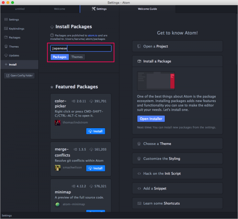Click the download icon beside 391,701
The width and height of the screenshot is (238, 219).
[91, 101]
